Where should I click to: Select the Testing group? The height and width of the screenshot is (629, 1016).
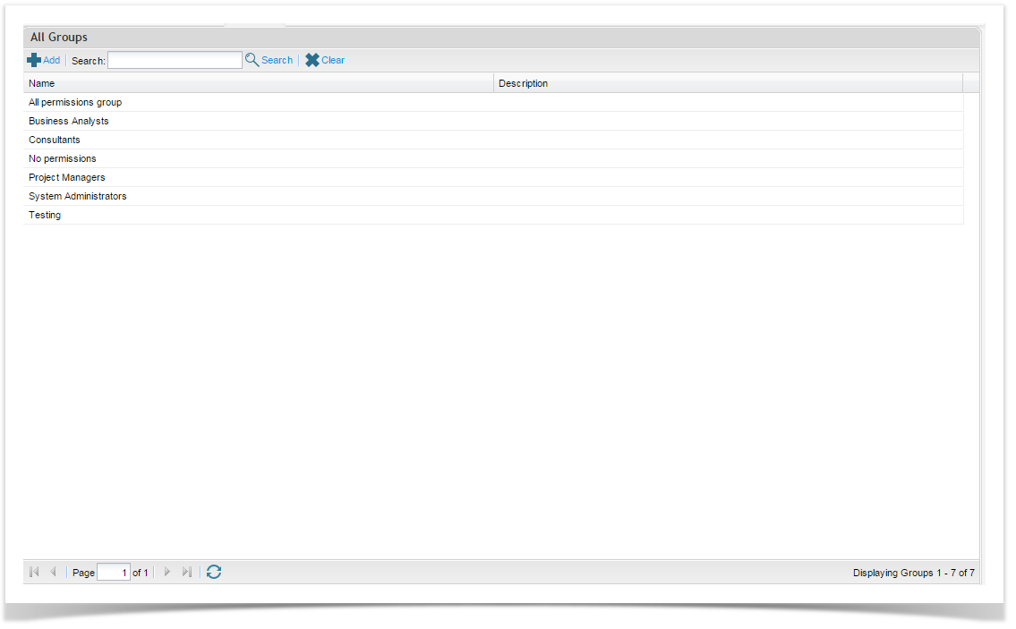[45, 215]
